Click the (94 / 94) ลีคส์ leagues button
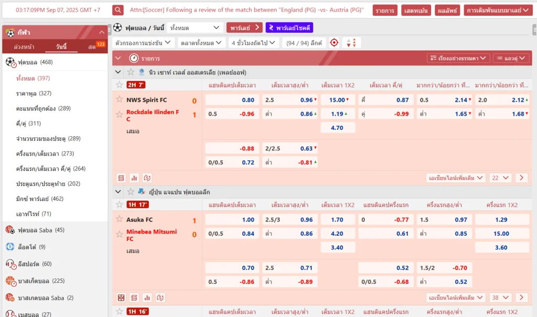This screenshot has width=537, height=317. pyautogui.click(x=304, y=43)
